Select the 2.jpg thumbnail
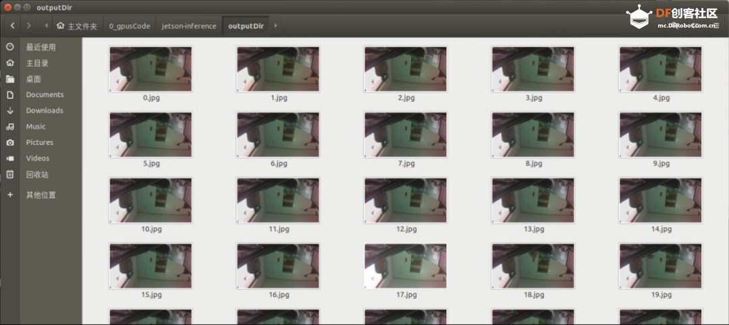 click(x=406, y=69)
